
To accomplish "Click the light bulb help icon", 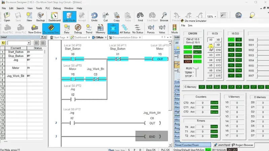I will click(252, 15).
